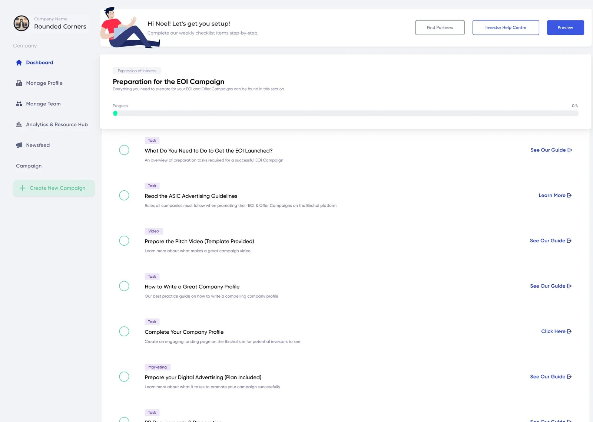
Task: Click the plus icon in Create New Campaign
Action: click(23, 188)
